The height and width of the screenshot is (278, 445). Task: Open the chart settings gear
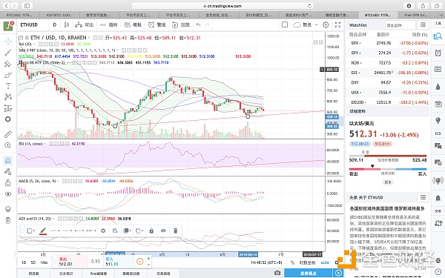326,25
